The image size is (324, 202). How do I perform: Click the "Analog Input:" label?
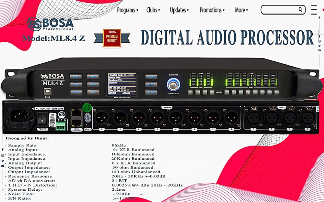23,150
